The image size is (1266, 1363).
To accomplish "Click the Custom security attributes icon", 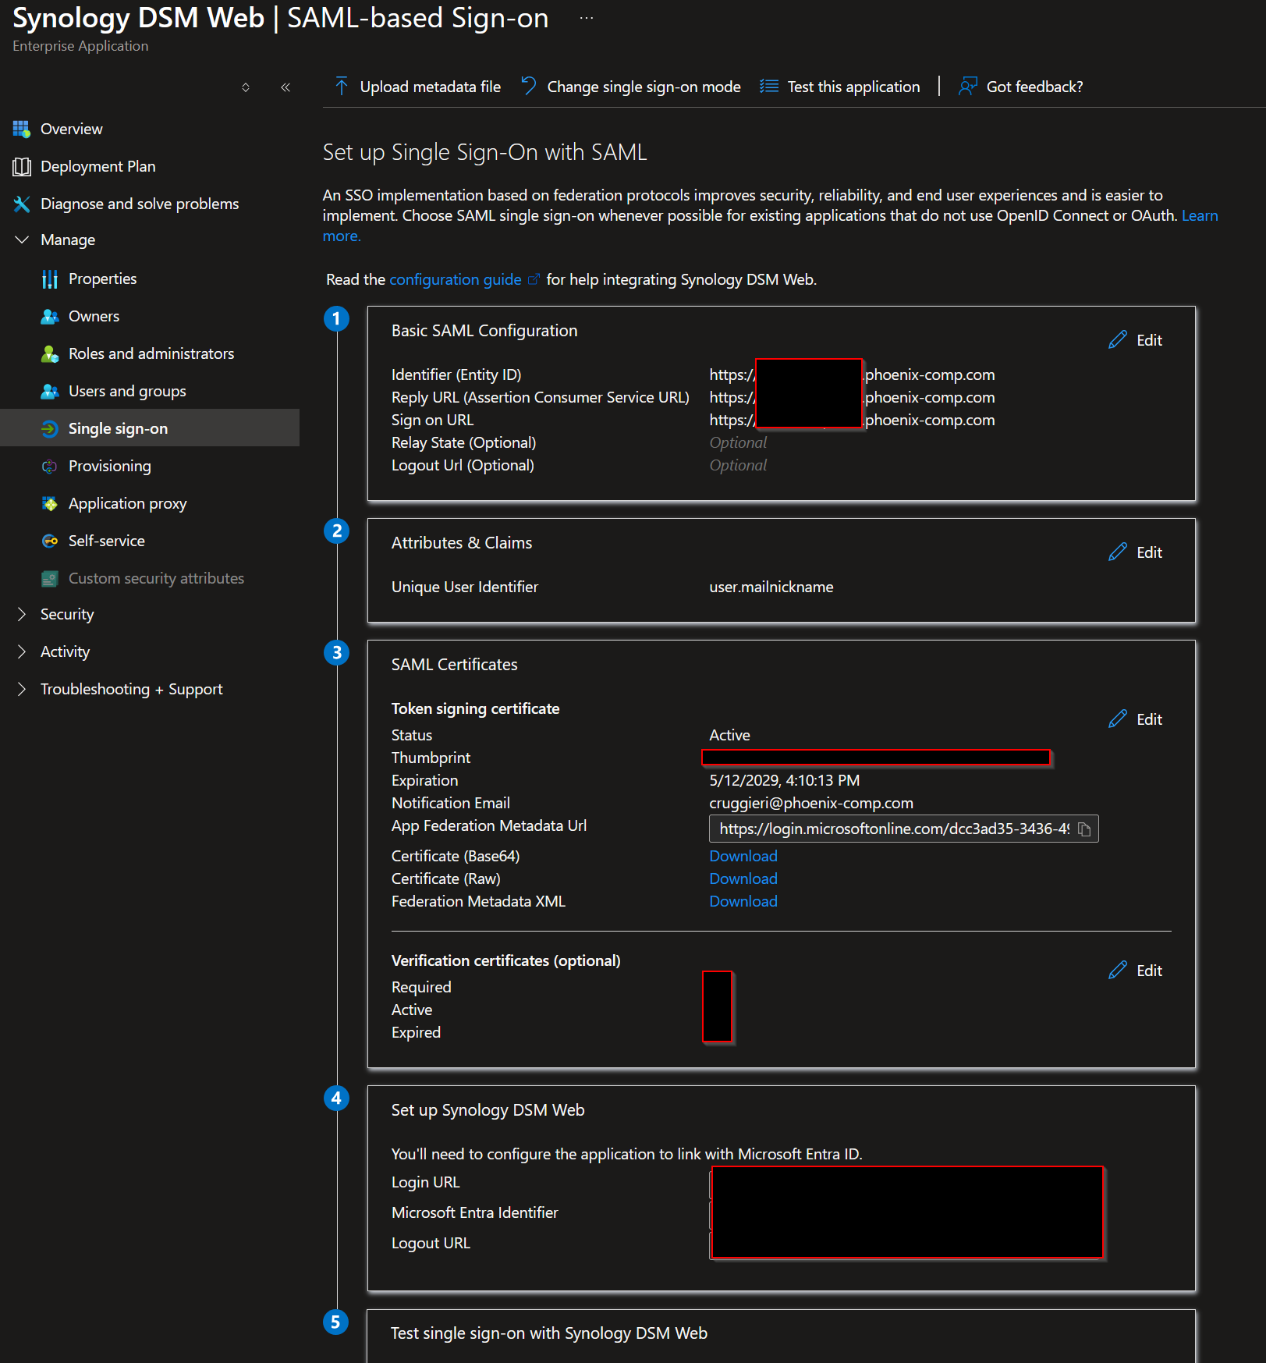I will pos(50,578).
